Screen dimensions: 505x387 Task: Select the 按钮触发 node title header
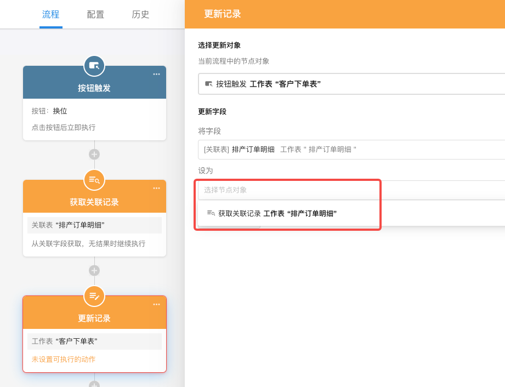94,88
